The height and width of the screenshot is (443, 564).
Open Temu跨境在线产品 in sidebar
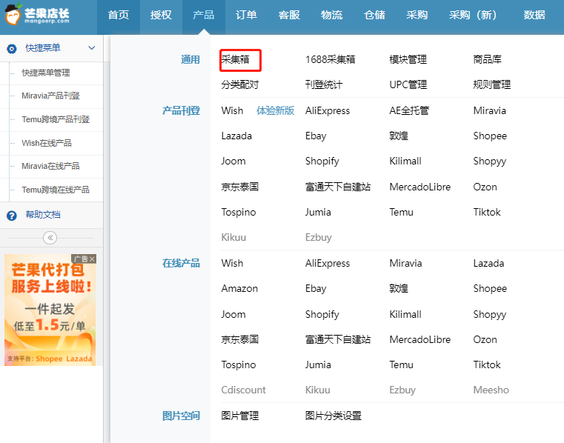click(56, 190)
